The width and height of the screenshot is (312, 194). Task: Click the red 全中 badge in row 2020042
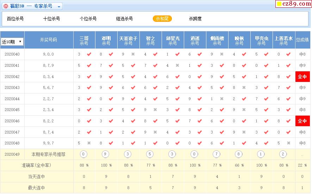[302, 77]
